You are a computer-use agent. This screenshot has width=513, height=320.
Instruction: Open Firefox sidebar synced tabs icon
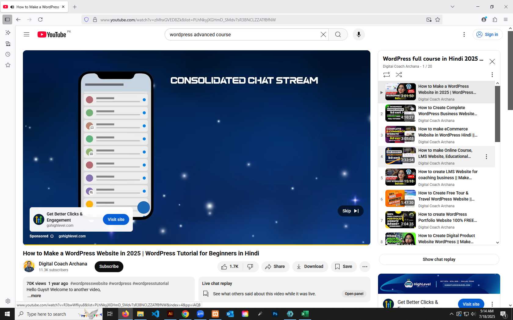click(x=8, y=44)
